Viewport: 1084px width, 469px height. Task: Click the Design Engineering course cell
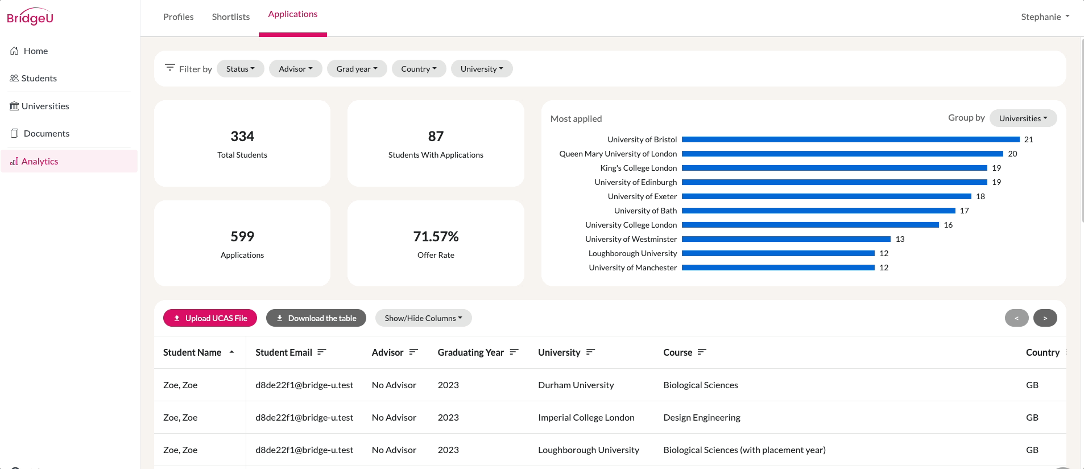coord(702,417)
